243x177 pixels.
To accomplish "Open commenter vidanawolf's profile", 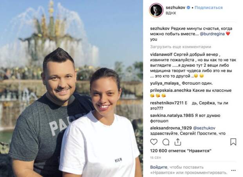I will coord(161,55).
